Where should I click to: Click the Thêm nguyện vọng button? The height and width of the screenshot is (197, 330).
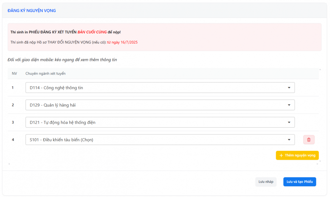pos(297,155)
